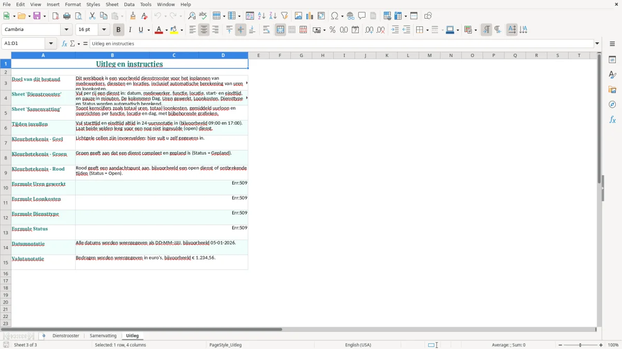Open the font color dropdown arrow

pyautogui.click(x=167, y=30)
